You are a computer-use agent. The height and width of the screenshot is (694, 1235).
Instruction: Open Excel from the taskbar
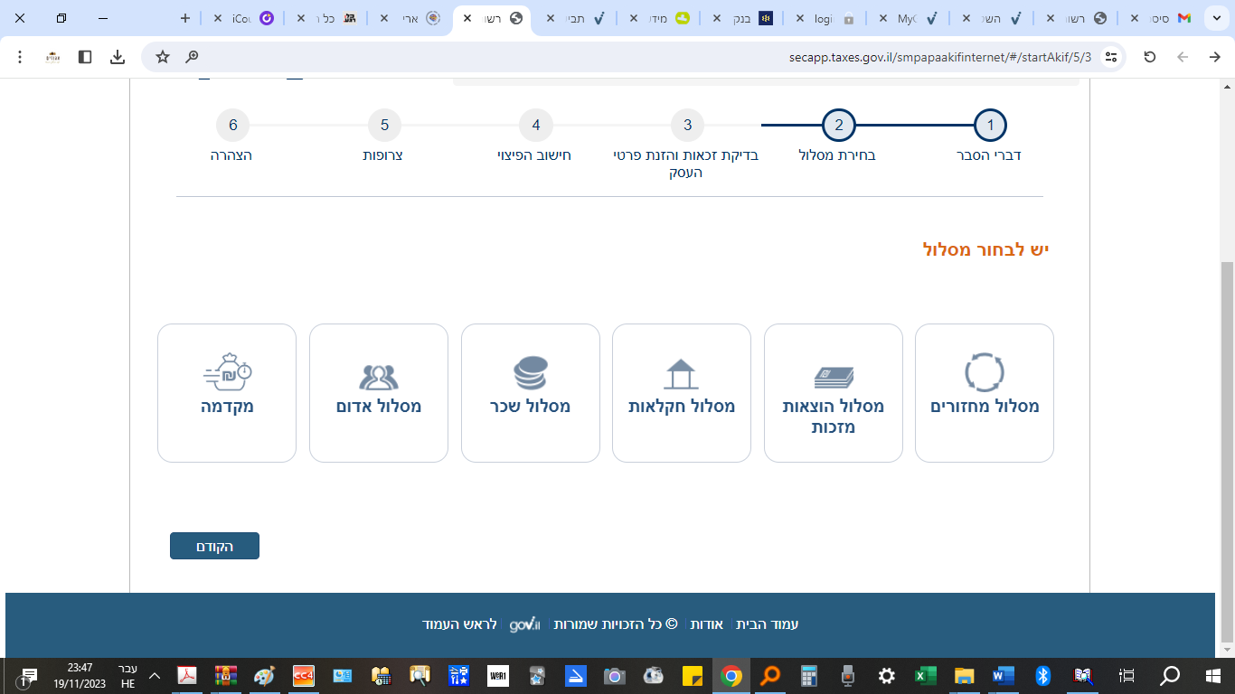(x=925, y=676)
